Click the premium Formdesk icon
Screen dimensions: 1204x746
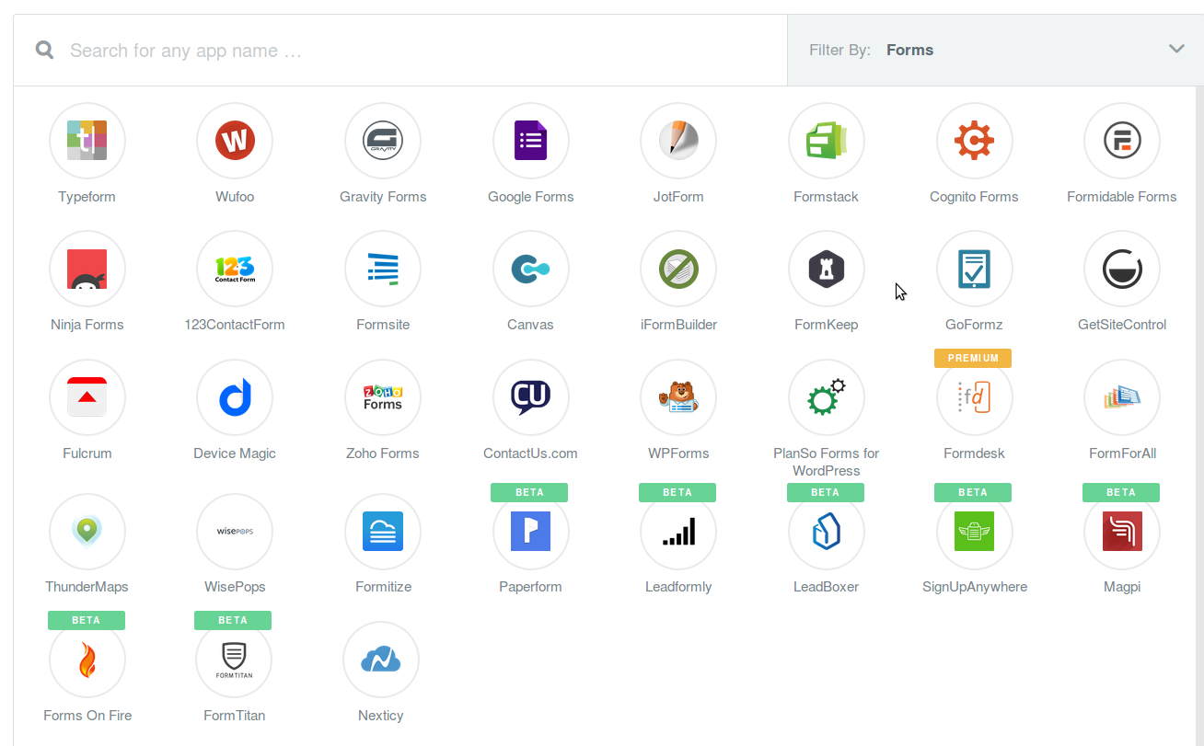pos(975,397)
